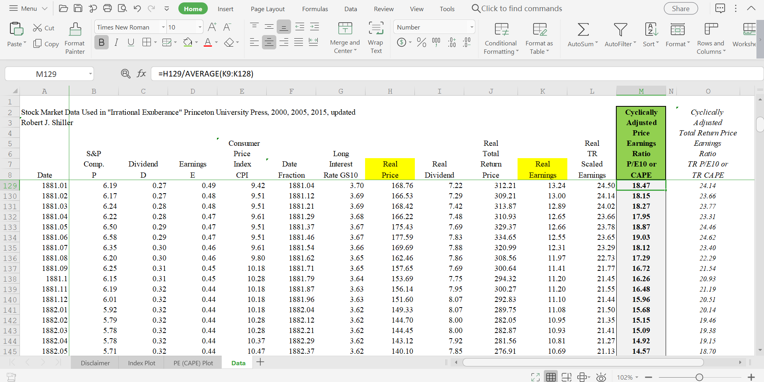Save the workbook using the diskette icon
This screenshot has width=764, height=382.
click(78, 8)
